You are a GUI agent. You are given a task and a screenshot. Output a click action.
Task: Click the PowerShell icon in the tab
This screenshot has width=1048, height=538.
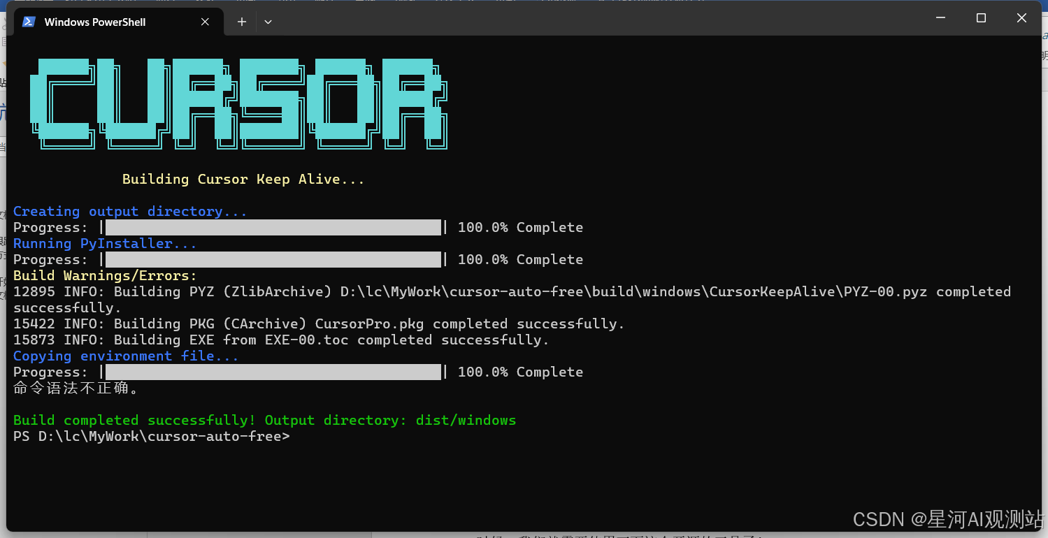(29, 22)
